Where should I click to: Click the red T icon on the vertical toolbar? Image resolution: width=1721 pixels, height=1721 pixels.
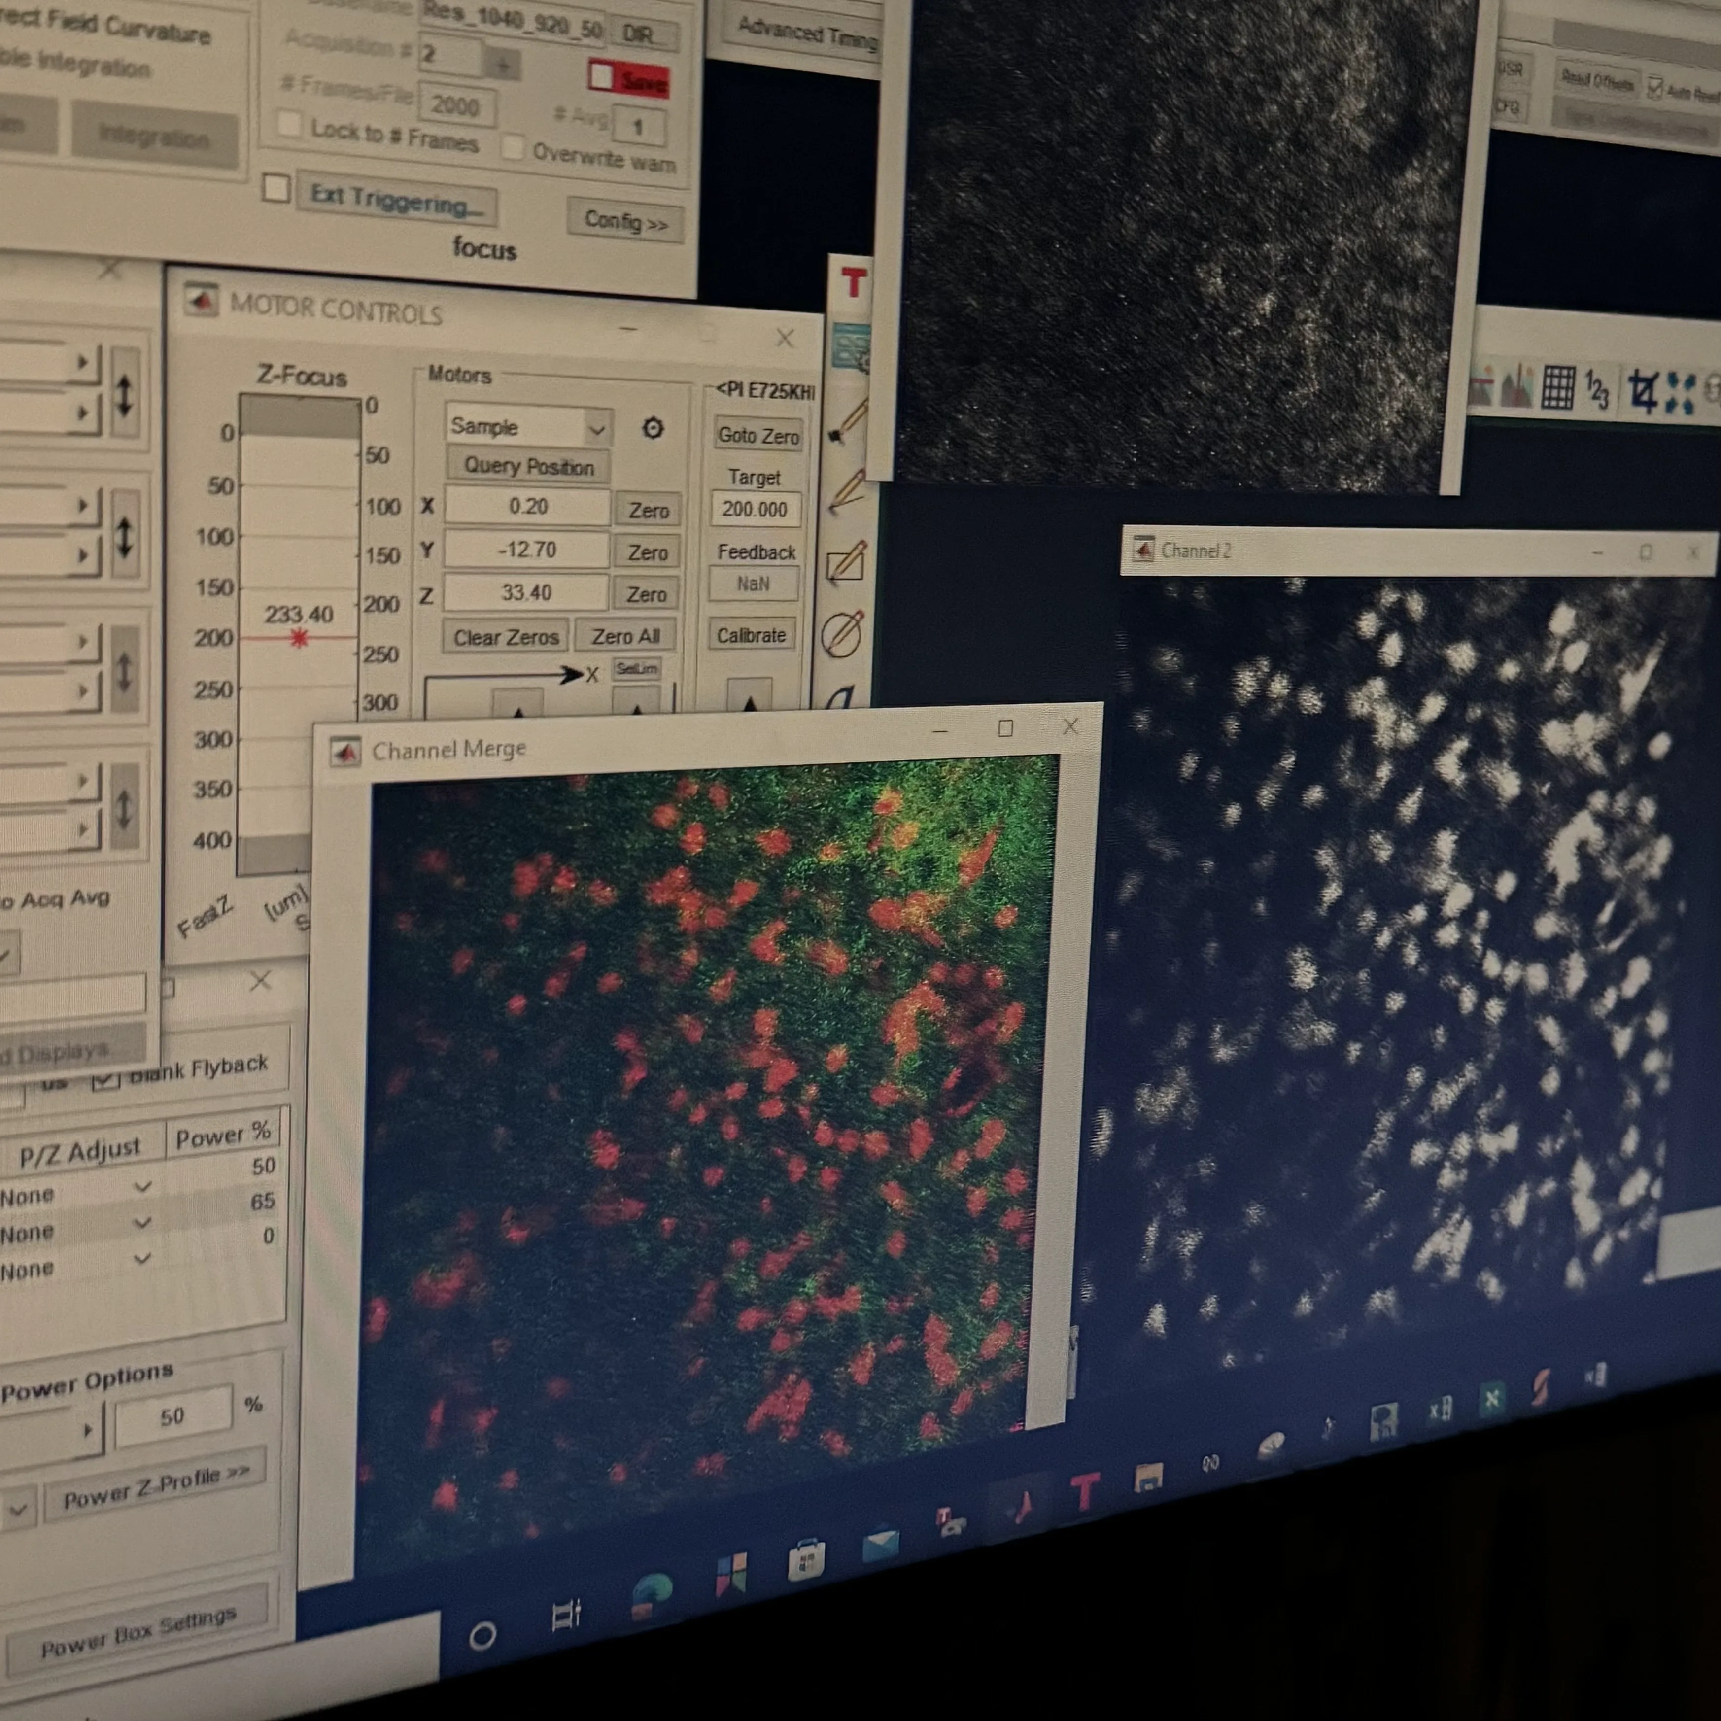pos(854,282)
